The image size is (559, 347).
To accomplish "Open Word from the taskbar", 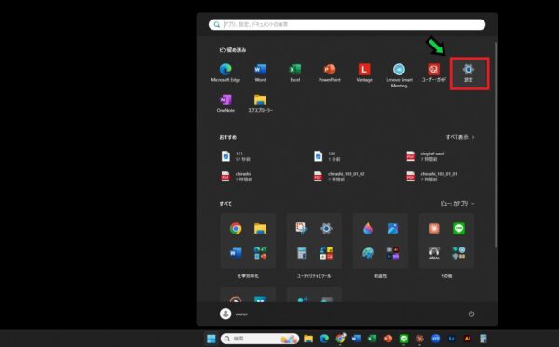I will tap(356, 339).
